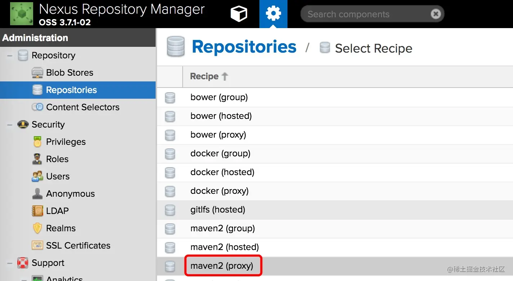Sort by the Recipe column header
Viewport: 513px width, 281px height.
click(204, 76)
